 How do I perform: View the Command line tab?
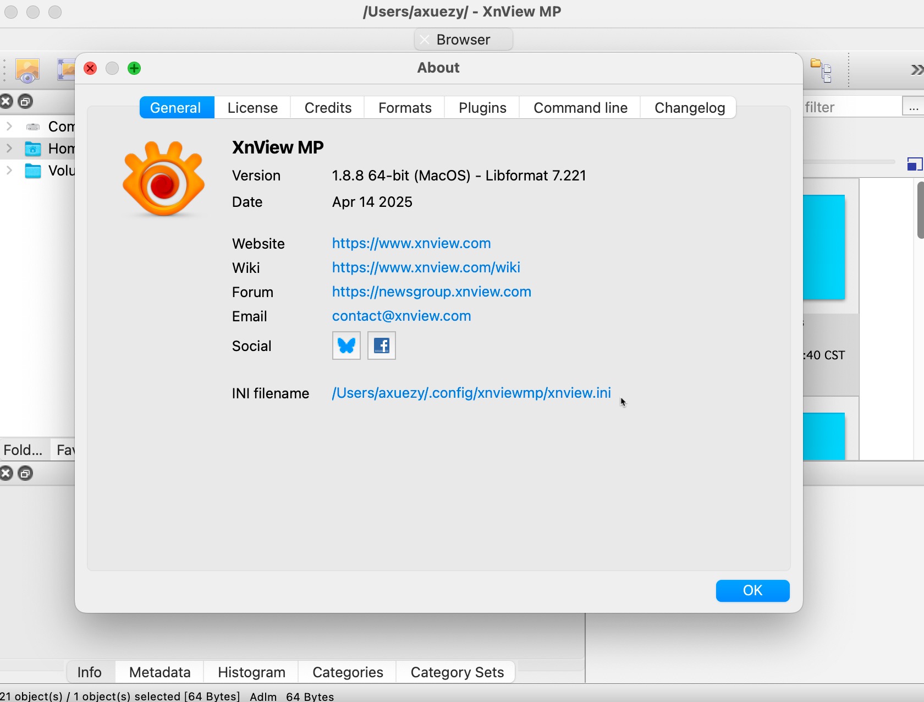pyautogui.click(x=580, y=108)
